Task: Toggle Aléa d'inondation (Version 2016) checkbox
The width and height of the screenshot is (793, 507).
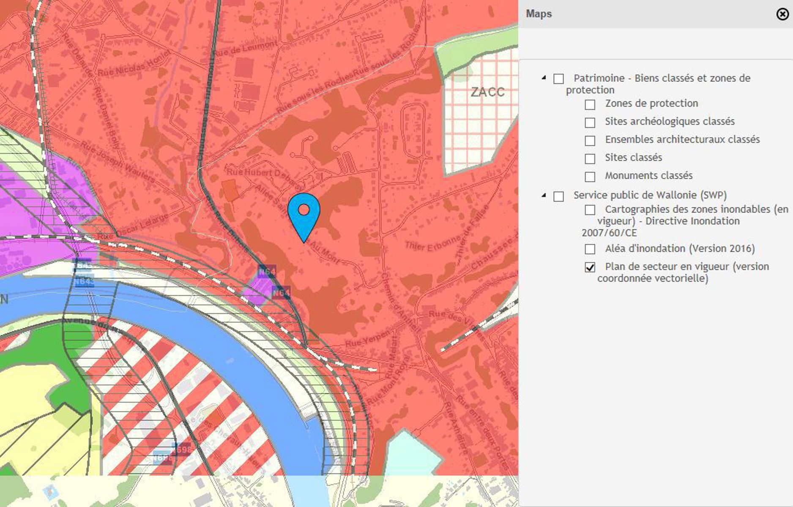Action: point(590,249)
